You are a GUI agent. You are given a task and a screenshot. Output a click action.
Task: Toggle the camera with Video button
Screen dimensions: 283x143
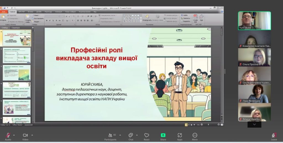25,135
